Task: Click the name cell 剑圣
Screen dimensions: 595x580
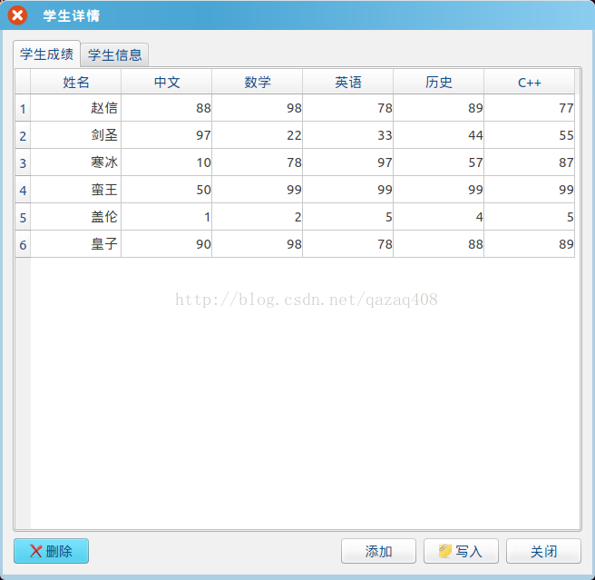Action: pos(76,135)
